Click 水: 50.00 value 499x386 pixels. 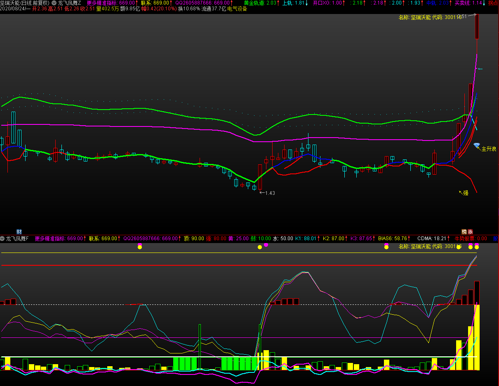pos(283,239)
